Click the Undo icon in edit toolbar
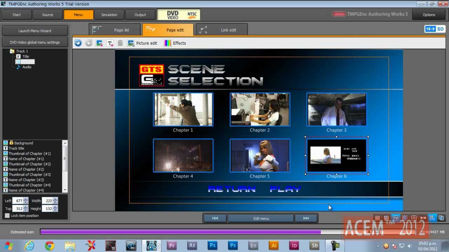The height and width of the screenshot is (252, 449). [78, 43]
